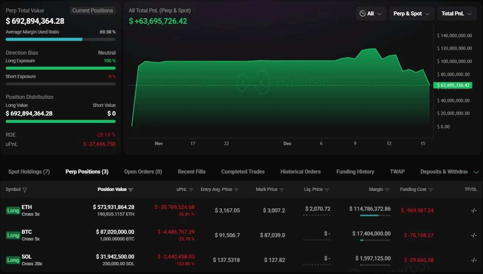Click the Mark Price sort icon
This screenshot has width=483, height=274.
pos(281,190)
